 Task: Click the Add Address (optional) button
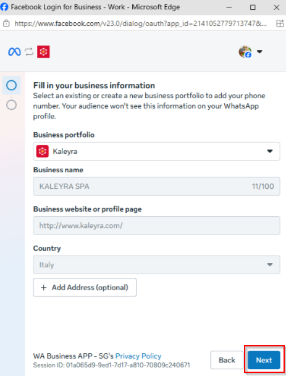click(x=85, y=287)
